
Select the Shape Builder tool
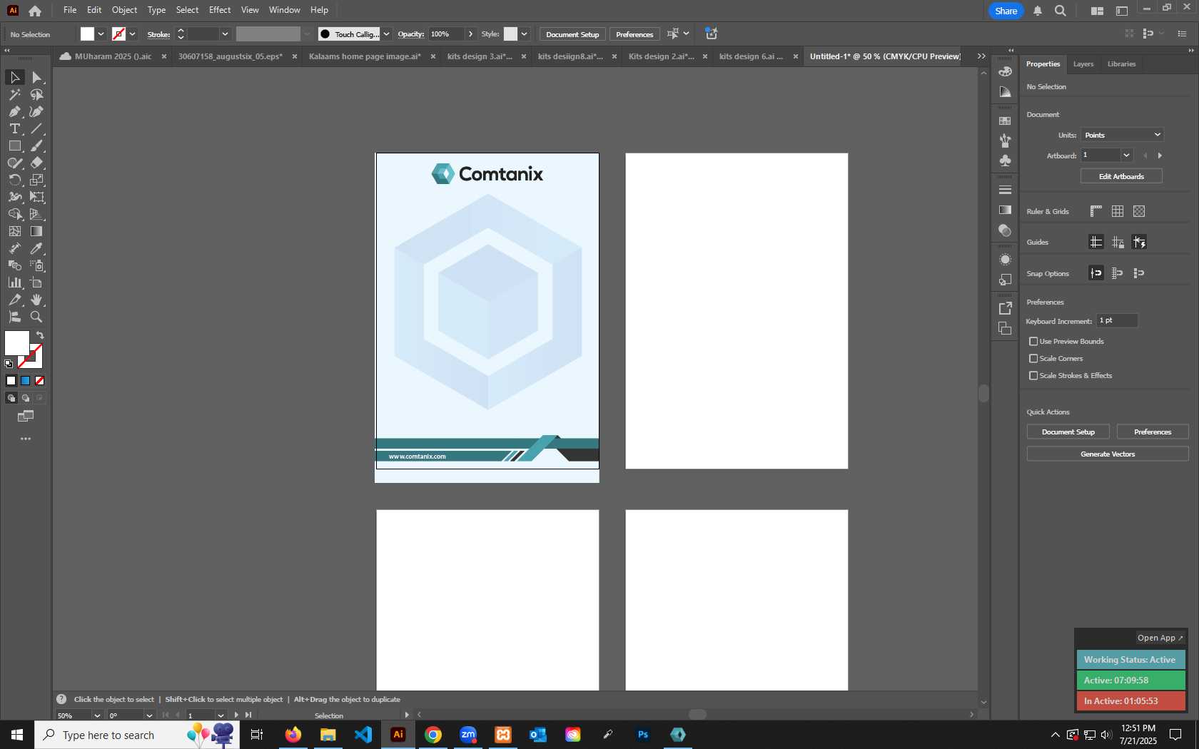(x=14, y=214)
